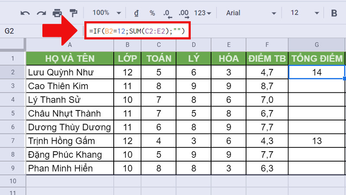This screenshot has width=346, height=195.
Task: Expand the Arial font dropdown
Action: (x=251, y=13)
